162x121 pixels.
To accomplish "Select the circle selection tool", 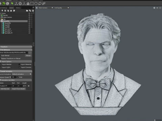I will click(x=36, y=4).
